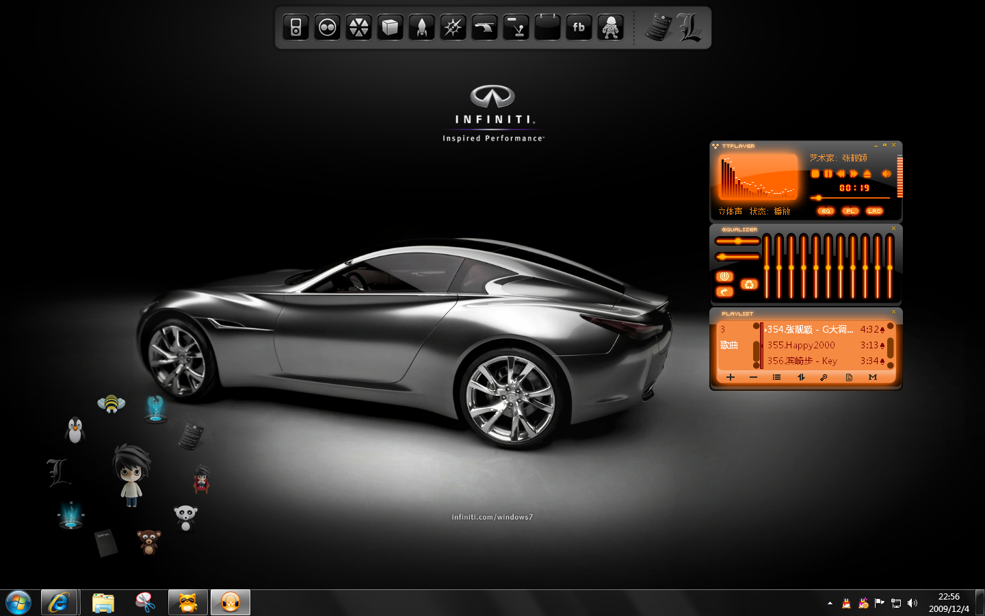Toggle the LRC lyrics button
985x616 pixels.
coord(874,211)
